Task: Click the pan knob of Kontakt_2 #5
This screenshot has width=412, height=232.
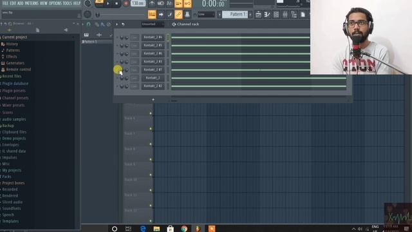Action: [x=122, y=46]
